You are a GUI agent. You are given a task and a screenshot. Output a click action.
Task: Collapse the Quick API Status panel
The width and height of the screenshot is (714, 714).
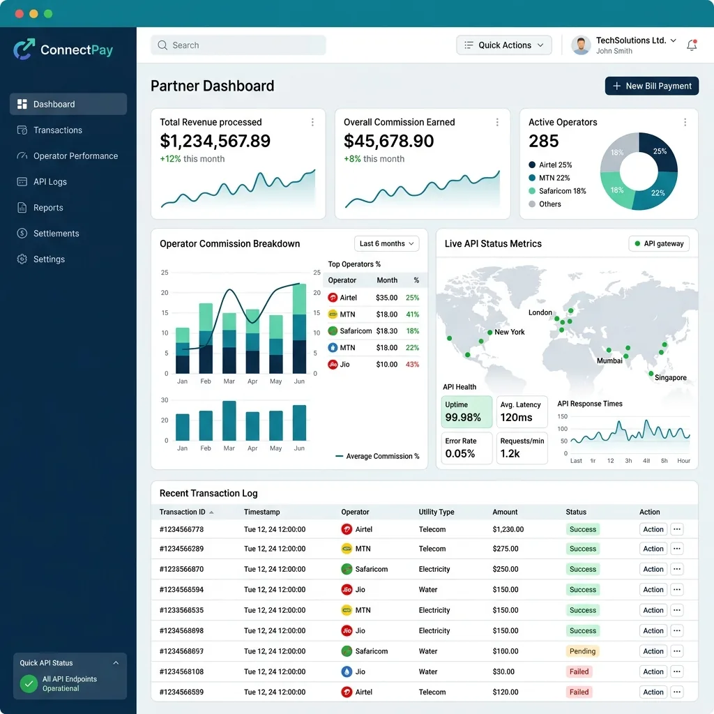pyautogui.click(x=116, y=663)
